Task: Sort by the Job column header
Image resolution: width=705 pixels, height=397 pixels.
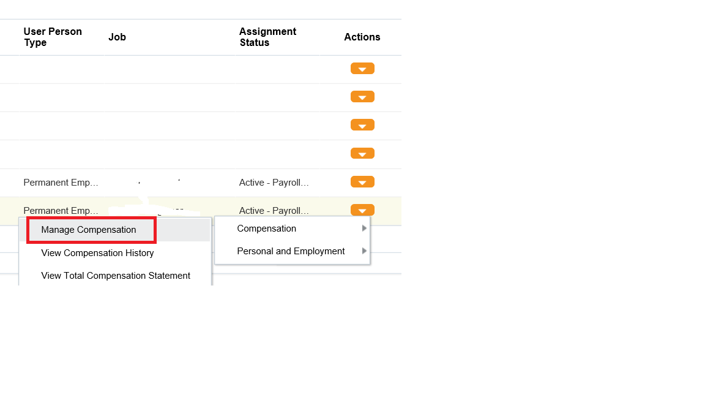Action: tap(117, 37)
